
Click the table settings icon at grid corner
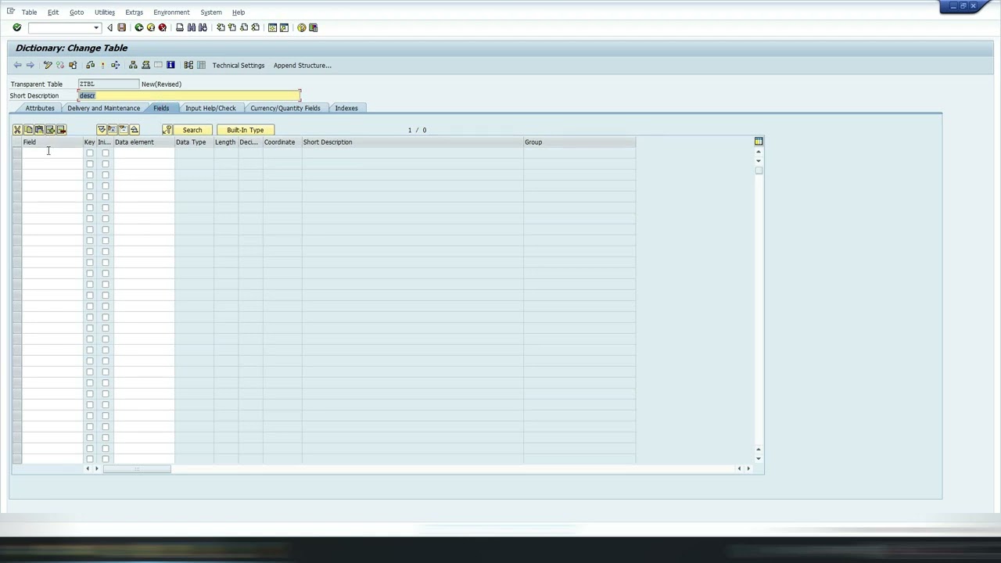click(x=759, y=142)
